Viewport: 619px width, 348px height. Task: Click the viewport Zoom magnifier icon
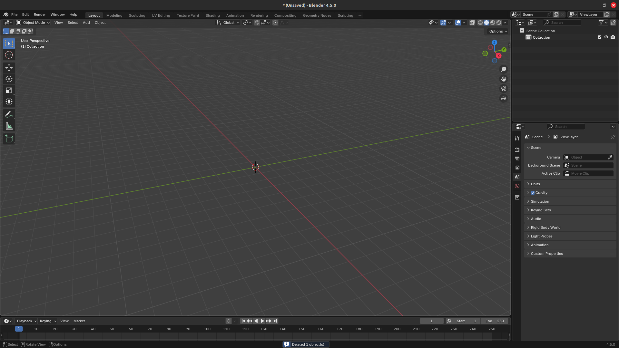pyautogui.click(x=504, y=69)
